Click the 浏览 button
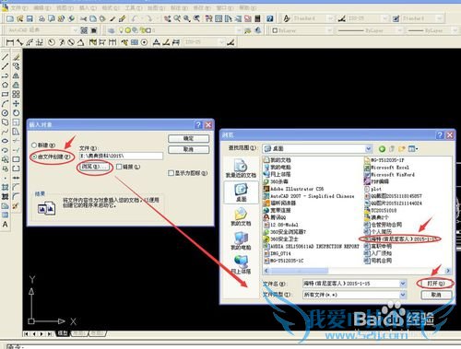461x349 pixels. (94, 167)
